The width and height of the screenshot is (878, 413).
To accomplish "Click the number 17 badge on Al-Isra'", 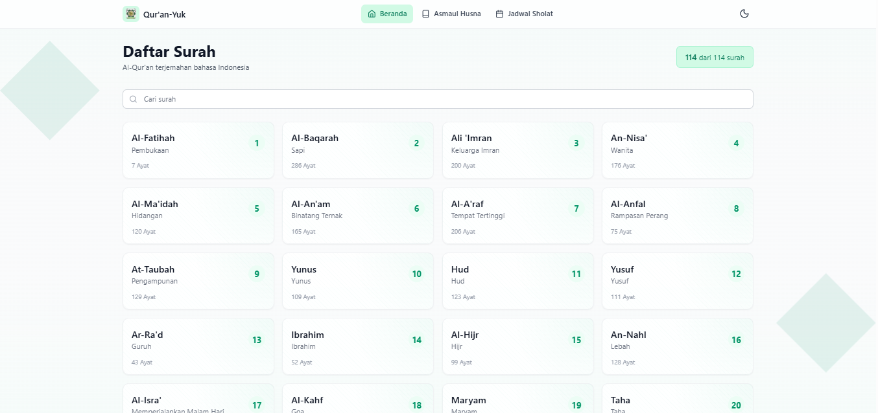I will click(x=257, y=405).
